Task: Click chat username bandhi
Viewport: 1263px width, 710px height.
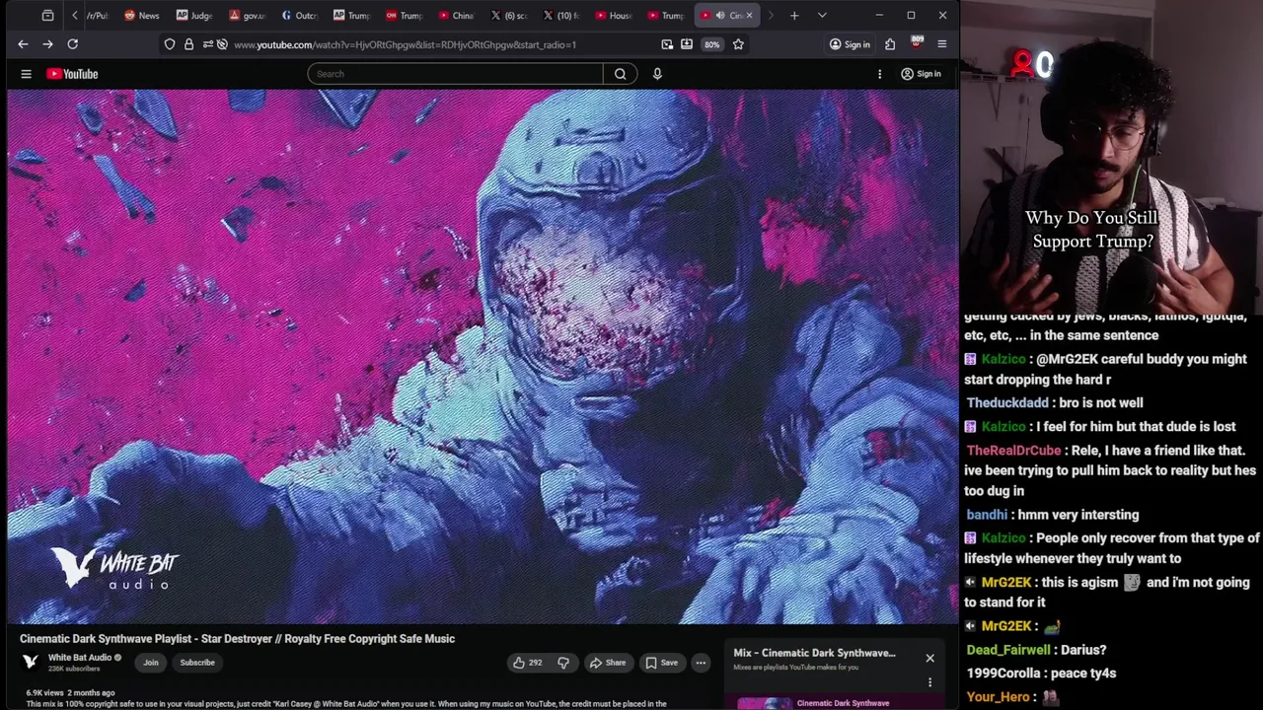Action: [987, 515]
